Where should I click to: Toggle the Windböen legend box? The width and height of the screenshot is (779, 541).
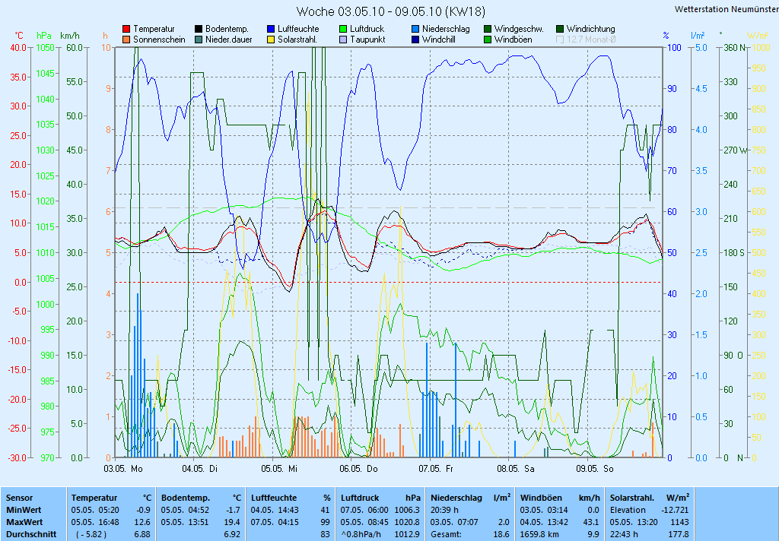pos(488,40)
